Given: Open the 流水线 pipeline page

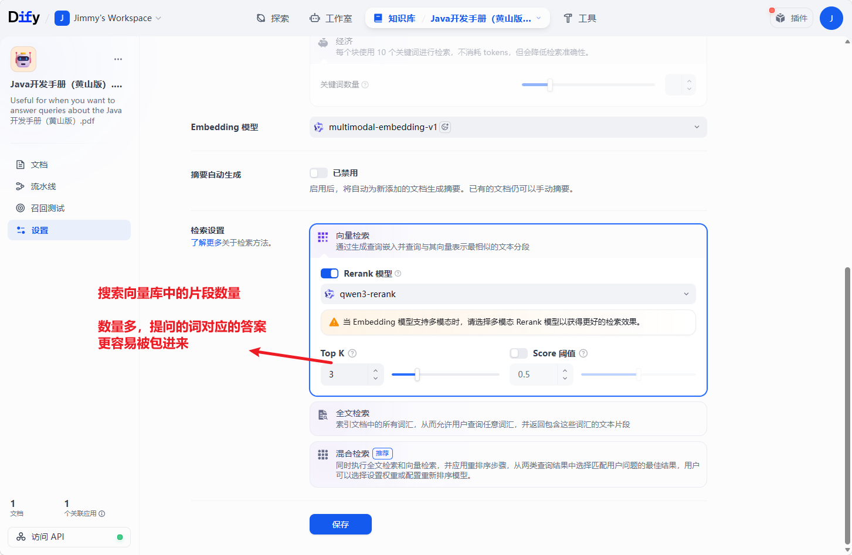Looking at the screenshot, I should [x=69, y=186].
